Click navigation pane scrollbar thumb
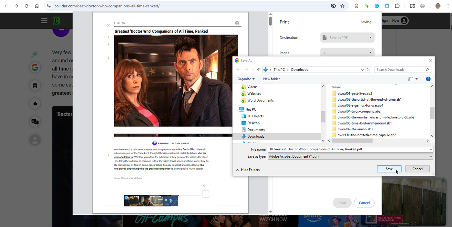This screenshot has width=452, height=227. [323, 117]
